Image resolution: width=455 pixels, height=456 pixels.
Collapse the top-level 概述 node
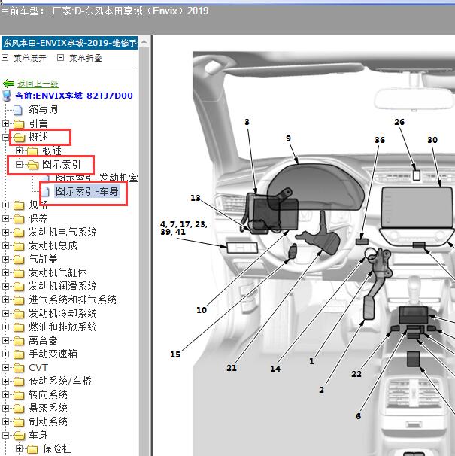point(5,137)
